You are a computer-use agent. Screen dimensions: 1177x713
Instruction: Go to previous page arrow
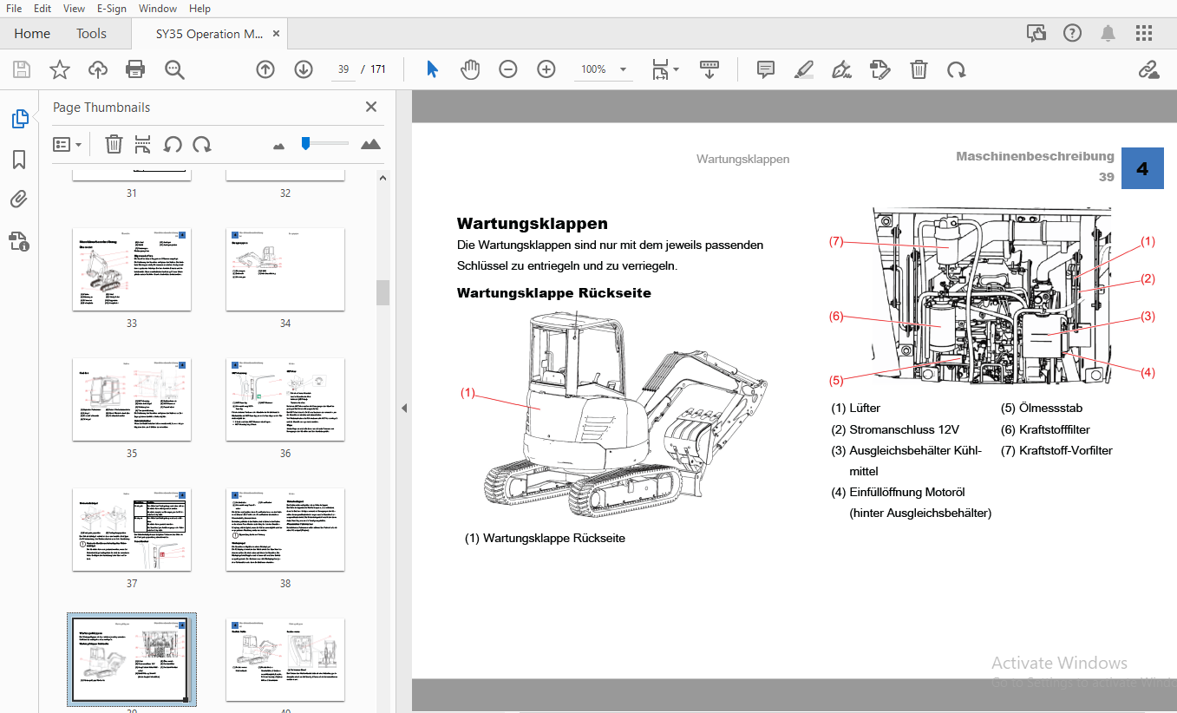(265, 69)
